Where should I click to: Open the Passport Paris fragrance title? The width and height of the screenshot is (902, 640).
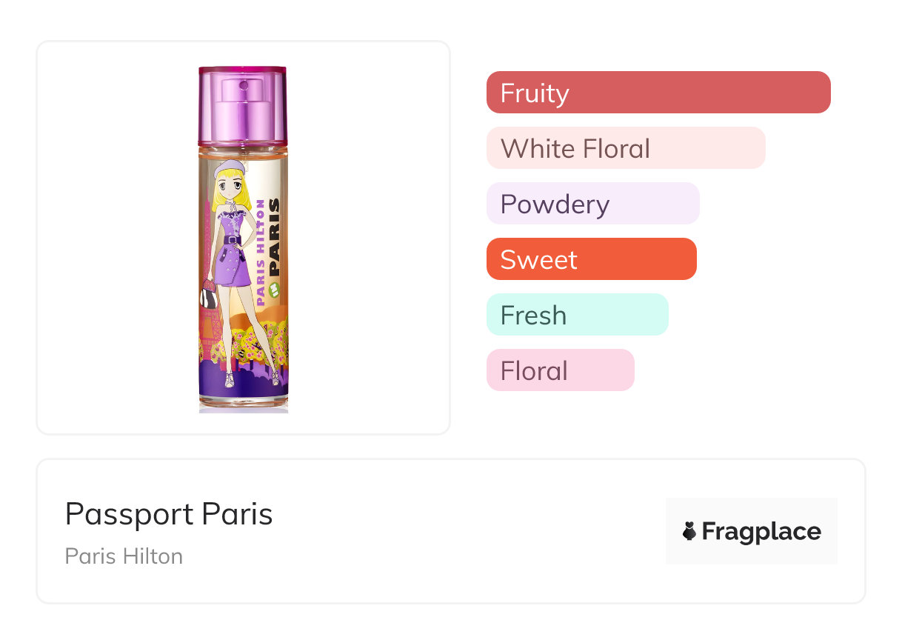(169, 514)
